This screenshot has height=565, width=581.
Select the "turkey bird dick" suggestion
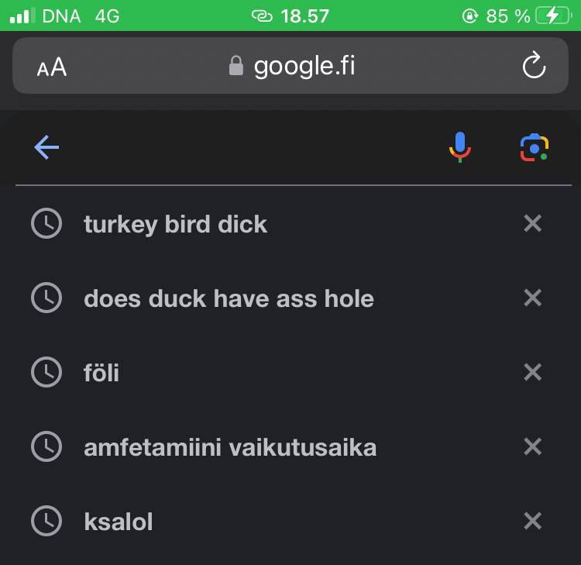tap(175, 224)
